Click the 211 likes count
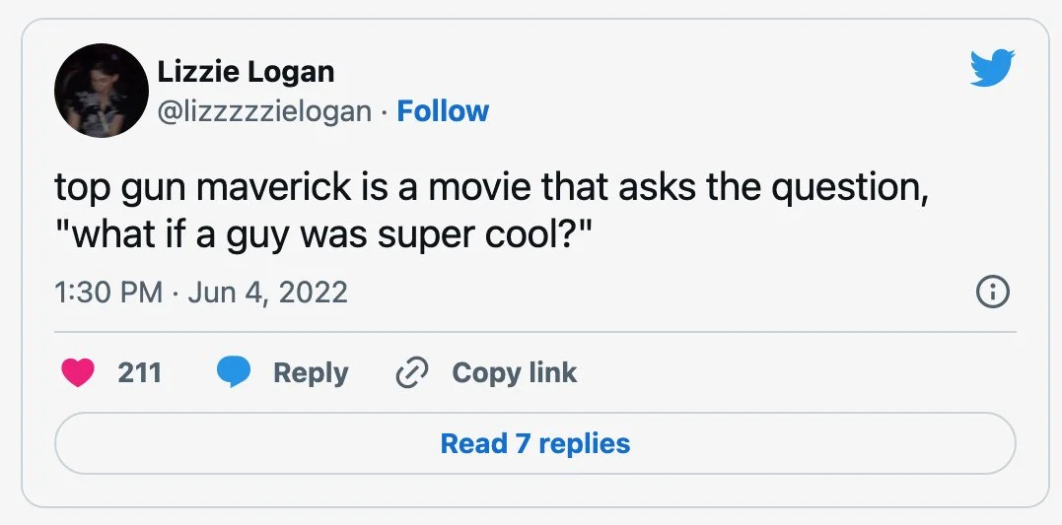The image size is (1062, 525). 139,372
